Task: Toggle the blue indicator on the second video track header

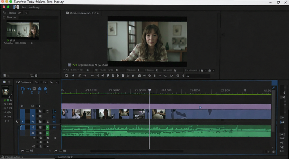Action: 54,117
